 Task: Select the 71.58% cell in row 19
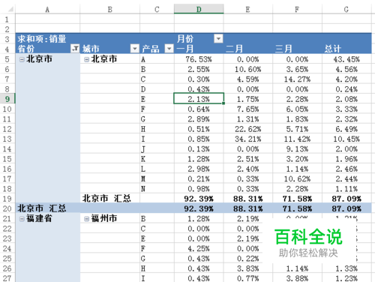(297, 199)
